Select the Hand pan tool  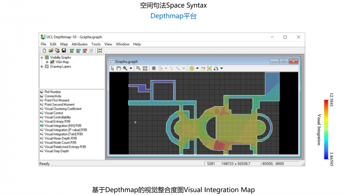pos(118,68)
